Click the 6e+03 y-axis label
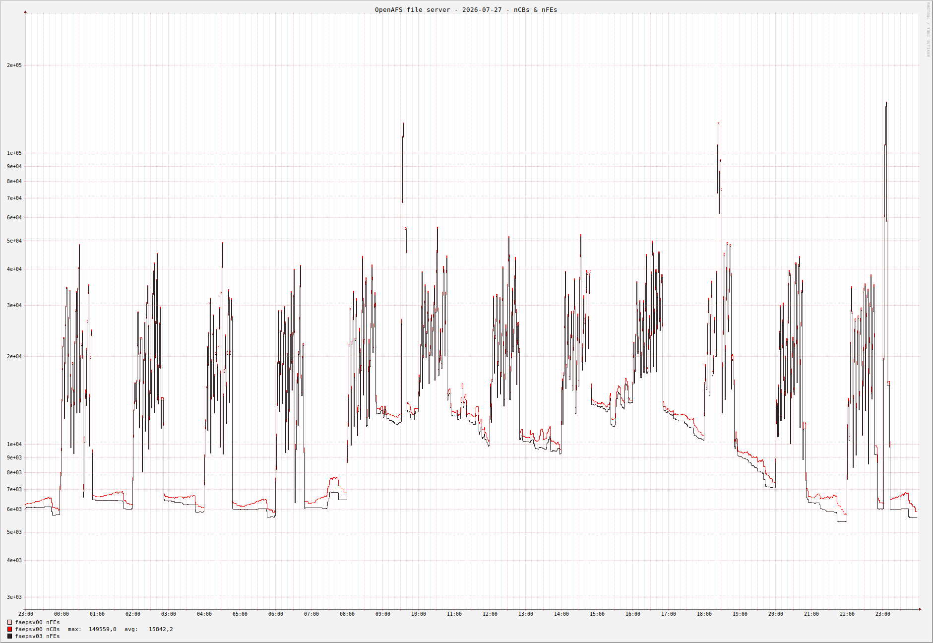The image size is (933, 643). pos(14,509)
